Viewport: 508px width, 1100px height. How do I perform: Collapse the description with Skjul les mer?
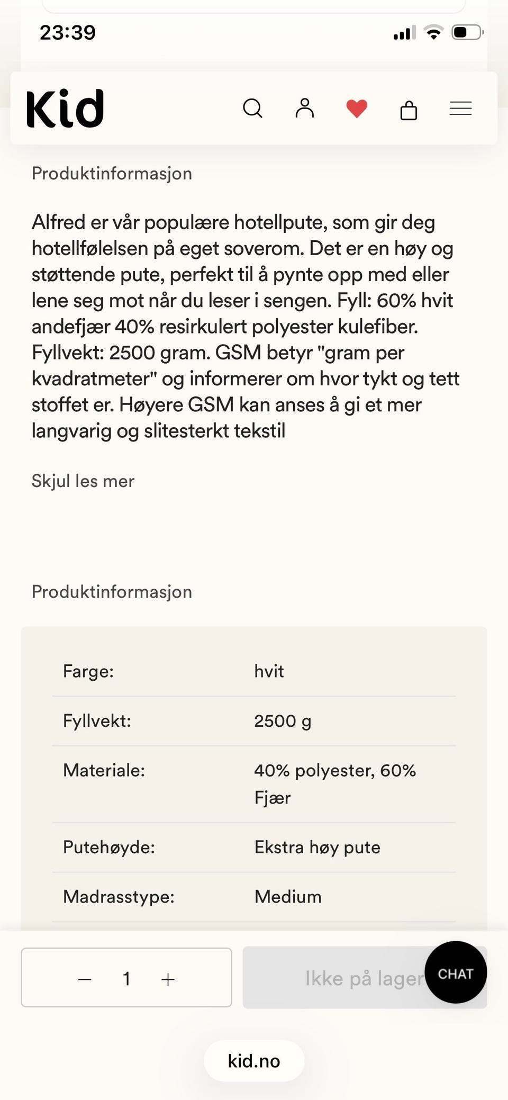(x=83, y=481)
